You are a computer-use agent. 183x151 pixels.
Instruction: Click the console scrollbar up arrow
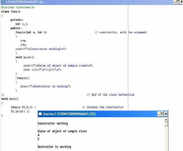pyautogui.click(x=166, y=120)
